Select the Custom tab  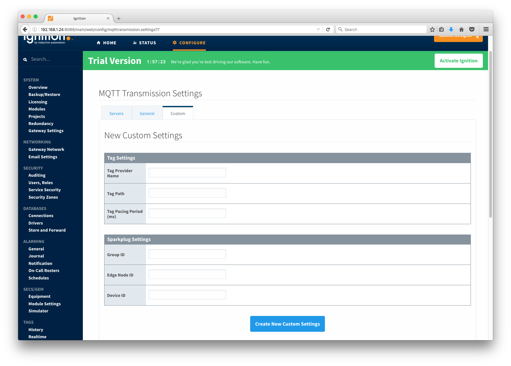coord(178,113)
